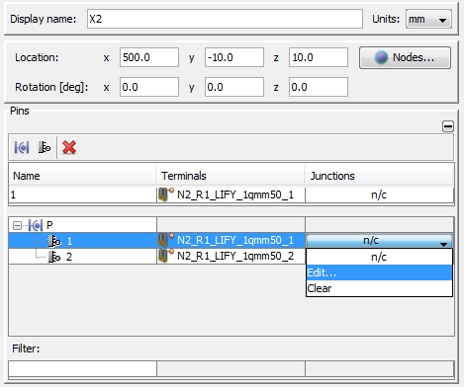Open the n/c junction dropdown of pin 1
Viewport: 464px width, 387px height.
click(x=379, y=241)
